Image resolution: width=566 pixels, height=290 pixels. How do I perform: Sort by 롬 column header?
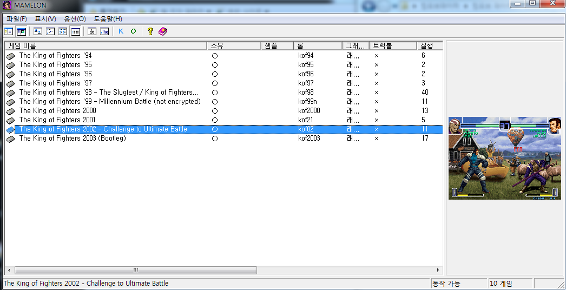(x=318, y=46)
